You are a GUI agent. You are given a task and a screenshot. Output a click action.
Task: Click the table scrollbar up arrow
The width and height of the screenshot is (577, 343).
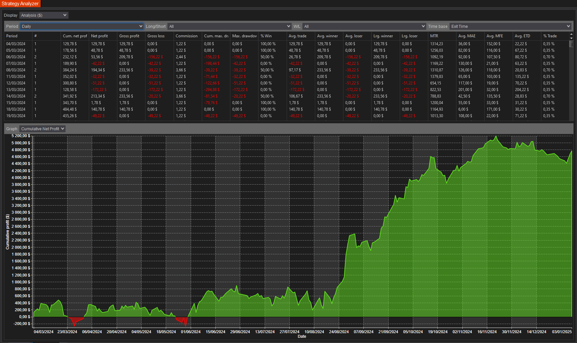(x=571, y=34)
